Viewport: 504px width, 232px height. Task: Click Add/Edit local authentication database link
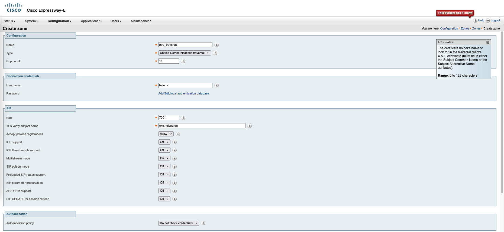pyautogui.click(x=183, y=94)
